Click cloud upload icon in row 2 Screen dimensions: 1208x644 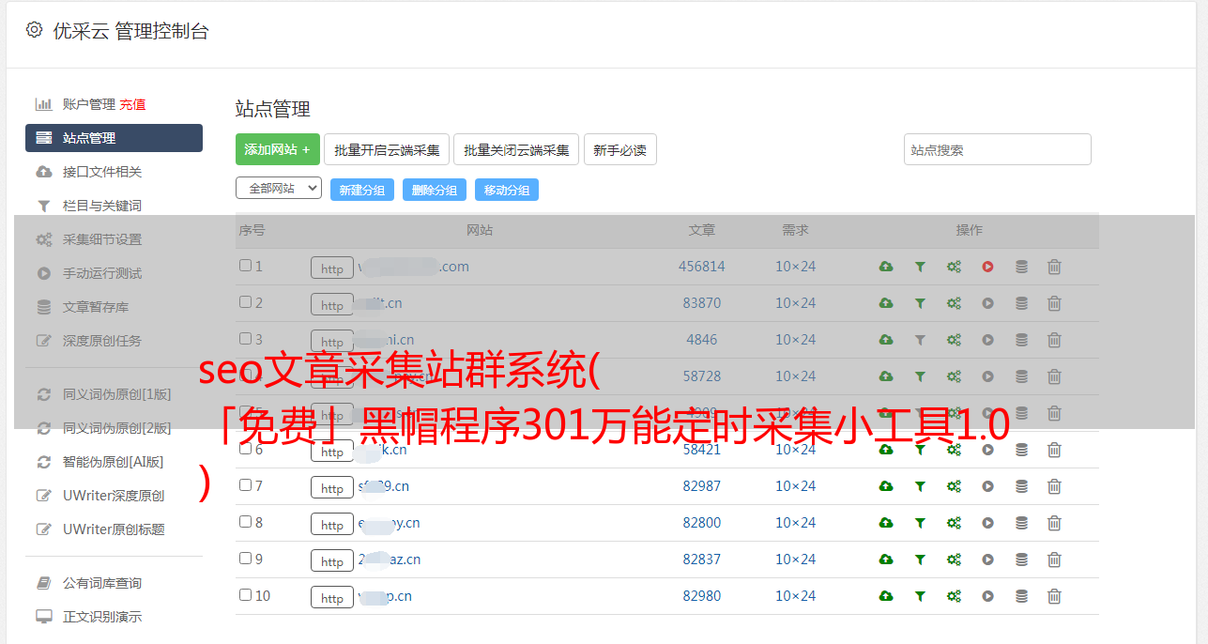coord(886,303)
